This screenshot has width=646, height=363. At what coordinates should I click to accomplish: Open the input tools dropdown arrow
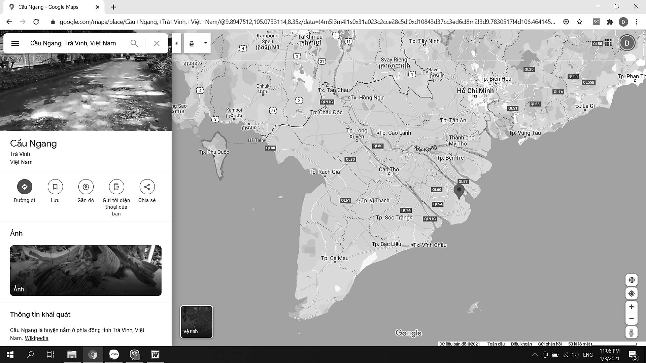(x=205, y=43)
